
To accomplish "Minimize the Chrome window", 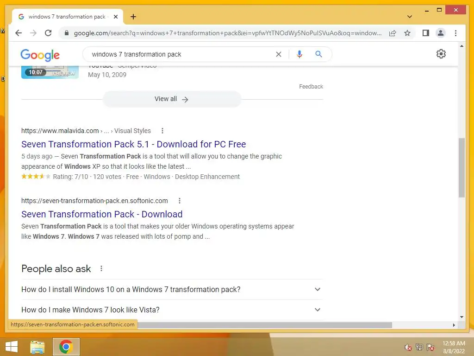I will 426,10.
